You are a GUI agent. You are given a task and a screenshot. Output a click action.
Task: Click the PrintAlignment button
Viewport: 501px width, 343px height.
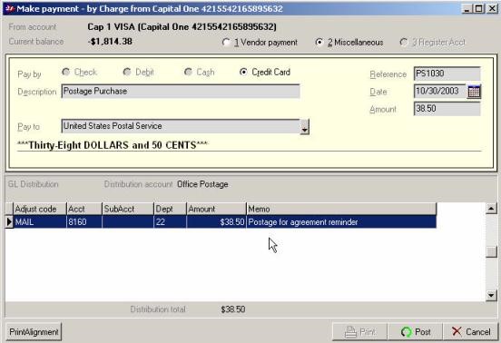(34, 332)
